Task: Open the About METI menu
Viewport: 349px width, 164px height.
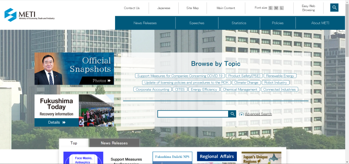Action: 320,23
